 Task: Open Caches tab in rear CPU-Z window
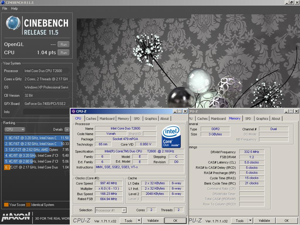[202, 119]
